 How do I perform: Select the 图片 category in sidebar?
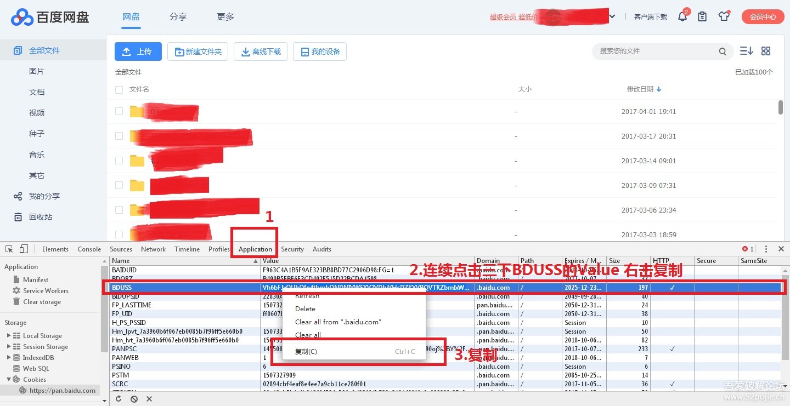point(37,71)
